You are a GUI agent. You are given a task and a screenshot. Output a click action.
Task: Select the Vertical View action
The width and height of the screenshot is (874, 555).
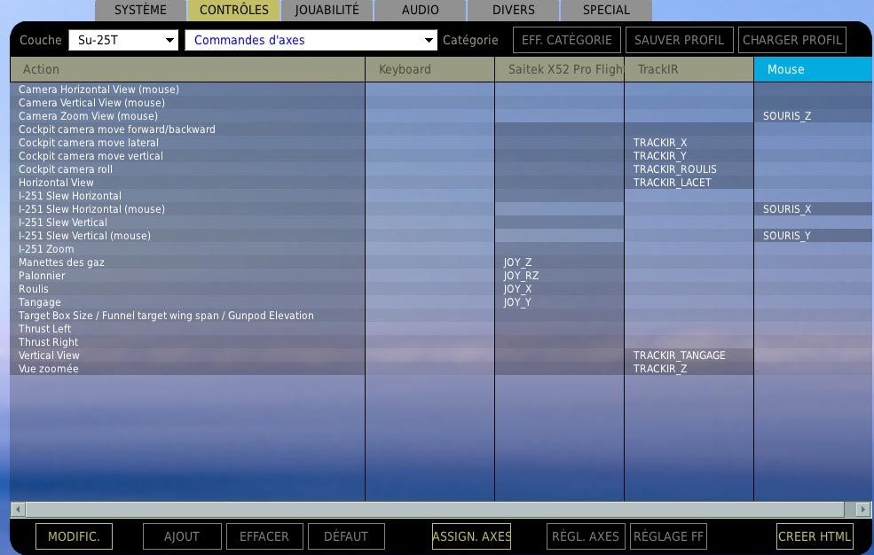point(187,356)
